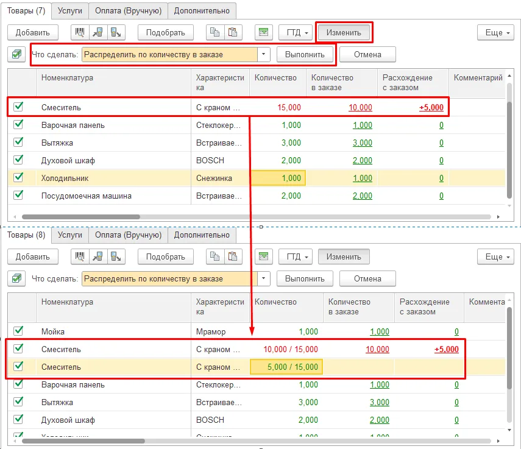Expand Еще menu in Товары (7) panel
The image size is (521, 449).
pyautogui.click(x=495, y=32)
